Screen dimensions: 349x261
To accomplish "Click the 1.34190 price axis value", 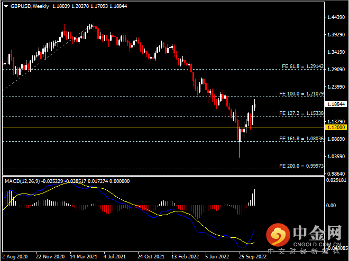I will [336, 52].
